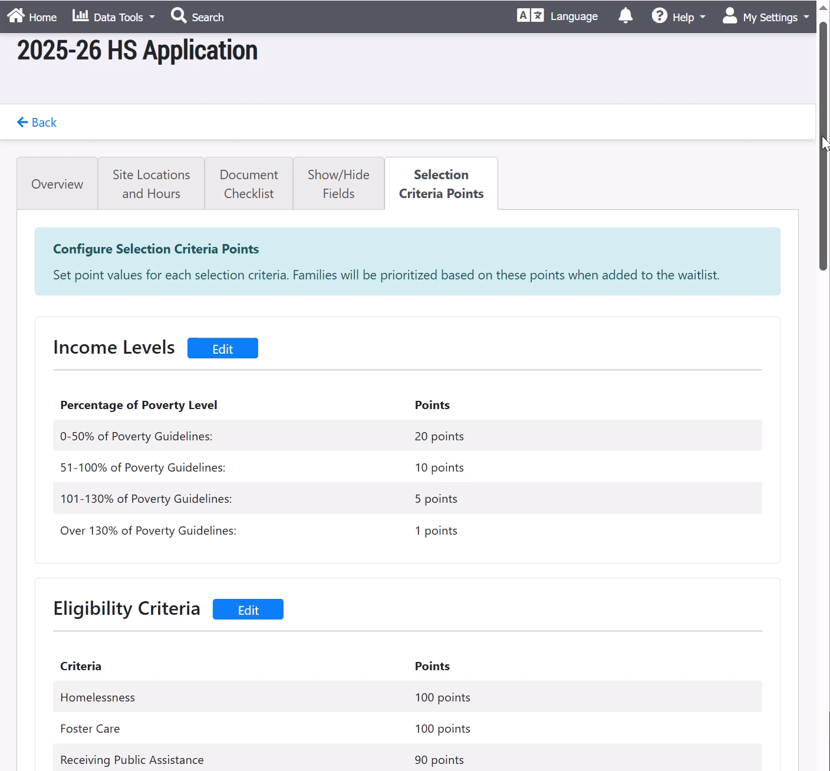Image resolution: width=830 pixels, height=771 pixels.
Task: Click 'Over 130% of Poverty Guidelines:' label
Action: click(148, 531)
